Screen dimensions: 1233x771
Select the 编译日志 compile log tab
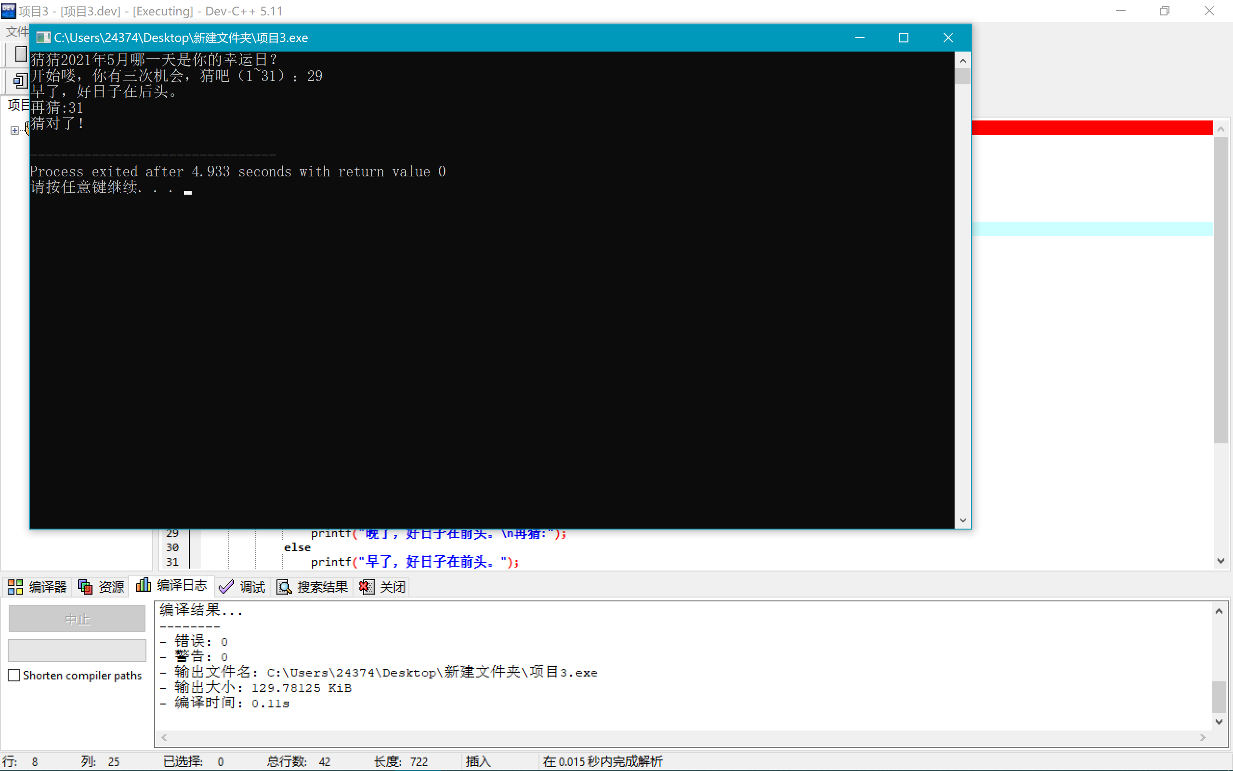pos(171,585)
